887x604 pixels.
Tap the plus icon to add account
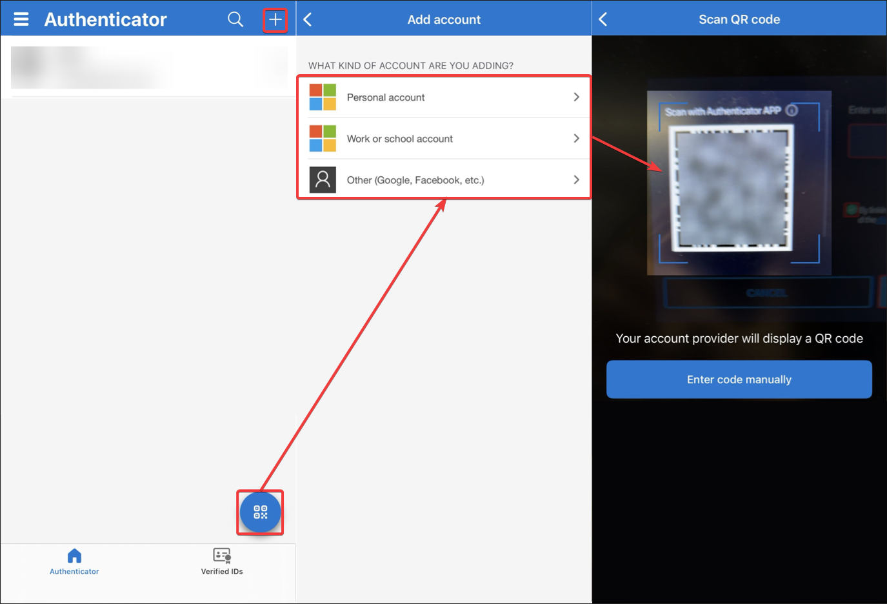275,20
